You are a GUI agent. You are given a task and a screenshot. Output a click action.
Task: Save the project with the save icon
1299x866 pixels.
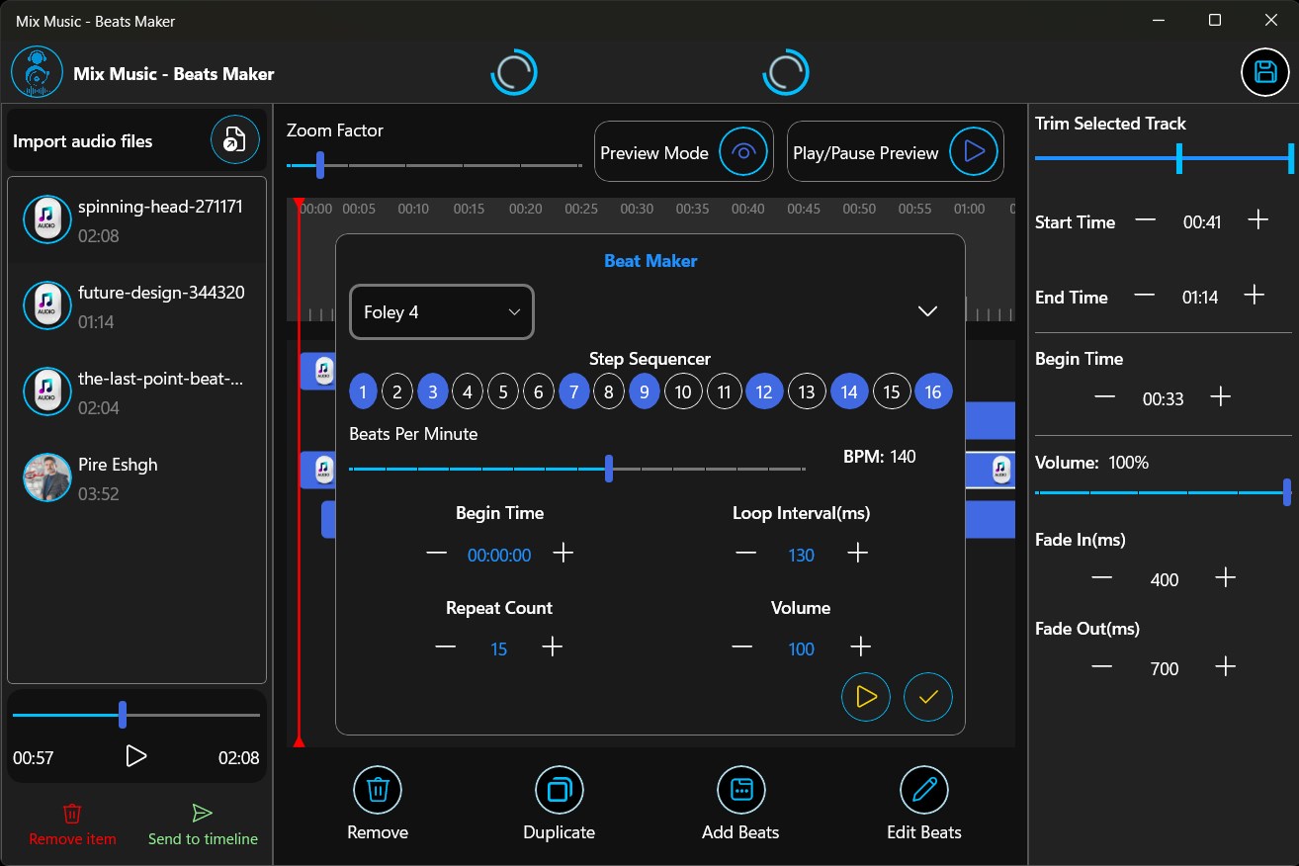pyautogui.click(x=1264, y=72)
